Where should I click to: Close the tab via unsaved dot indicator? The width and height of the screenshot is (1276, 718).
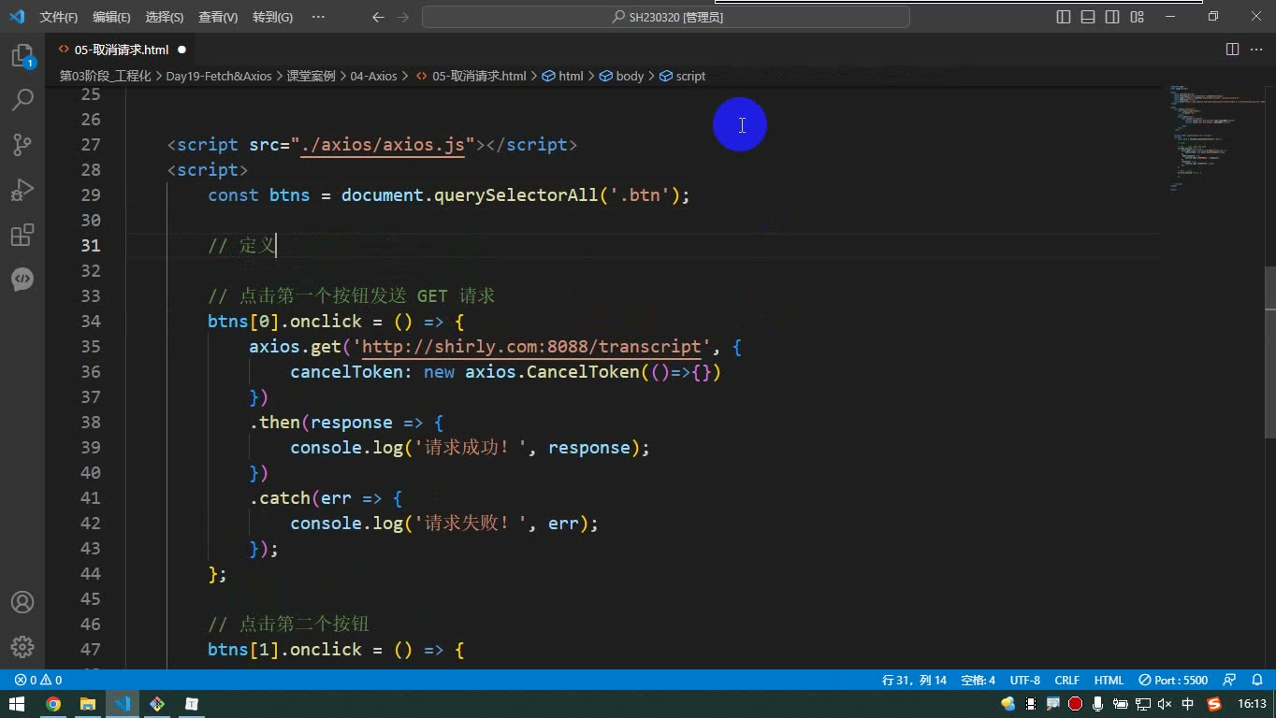coord(181,50)
